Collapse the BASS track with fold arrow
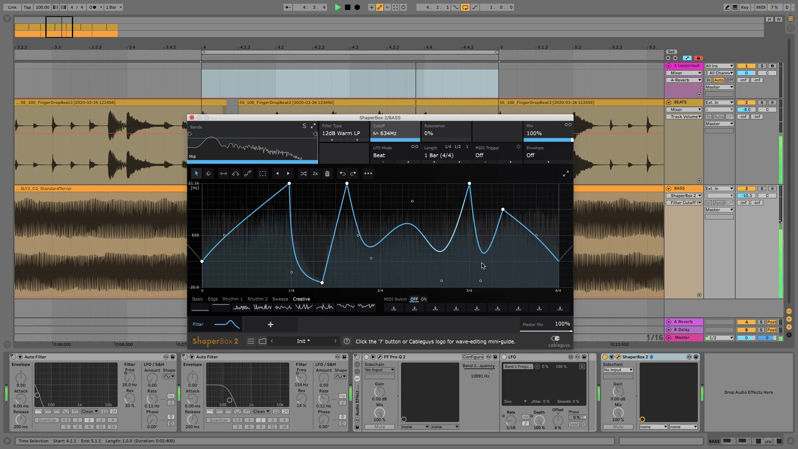 click(669, 188)
